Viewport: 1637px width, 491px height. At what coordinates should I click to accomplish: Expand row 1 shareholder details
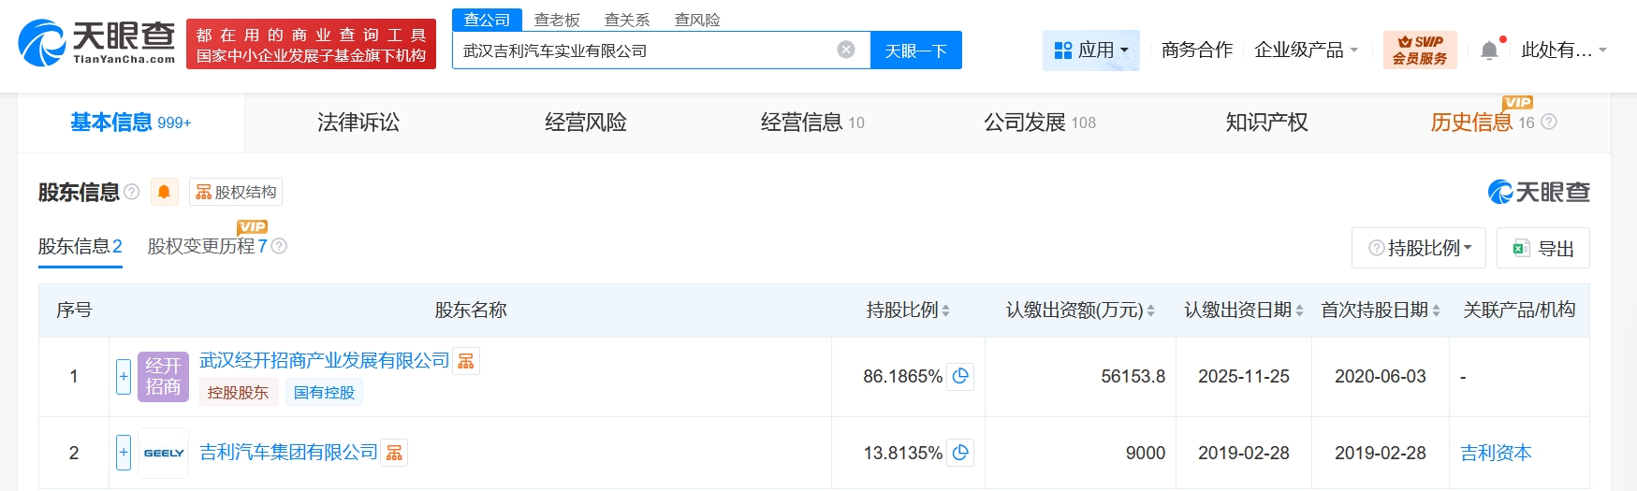(124, 376)
